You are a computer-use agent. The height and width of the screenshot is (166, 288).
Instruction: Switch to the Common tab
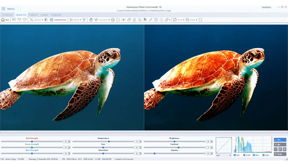[x=8, y=15]
